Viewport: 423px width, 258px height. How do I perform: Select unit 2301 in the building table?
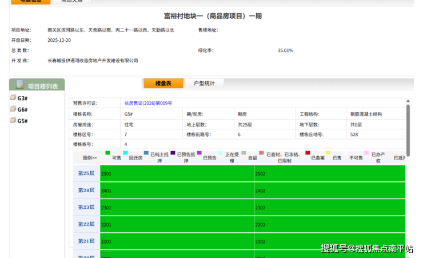[x=177, y=207]
